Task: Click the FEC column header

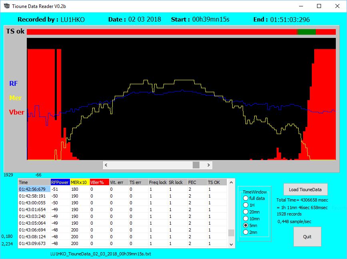Action: pyautogui.click(x=197, y=182)
